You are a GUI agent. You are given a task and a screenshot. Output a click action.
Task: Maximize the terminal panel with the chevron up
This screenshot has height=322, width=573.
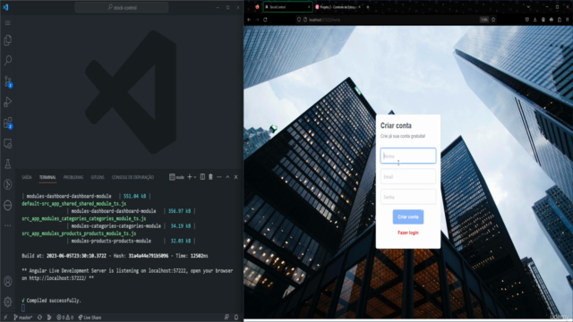(227, 177)
